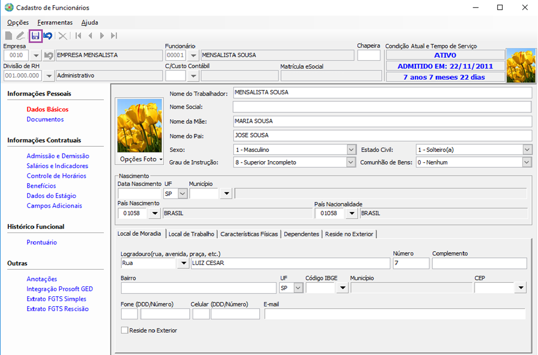Image resolution: width=538 pixels, height=355 pixels.
Task: Save the record with the floppy disk icon
Action: click(x=35, y=36)
